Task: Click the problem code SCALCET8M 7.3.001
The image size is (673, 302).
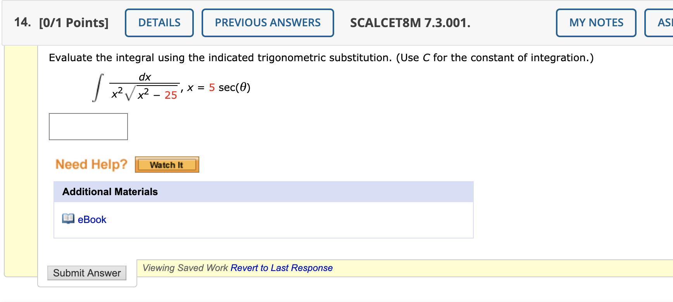Action: 409,22
